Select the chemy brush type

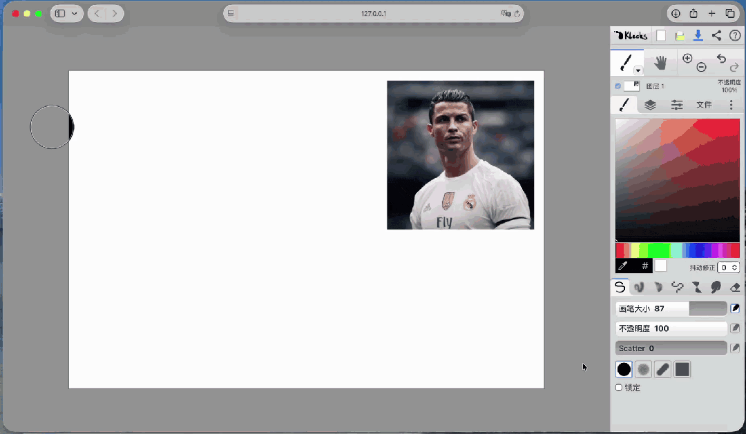click(x=696, y=287)
